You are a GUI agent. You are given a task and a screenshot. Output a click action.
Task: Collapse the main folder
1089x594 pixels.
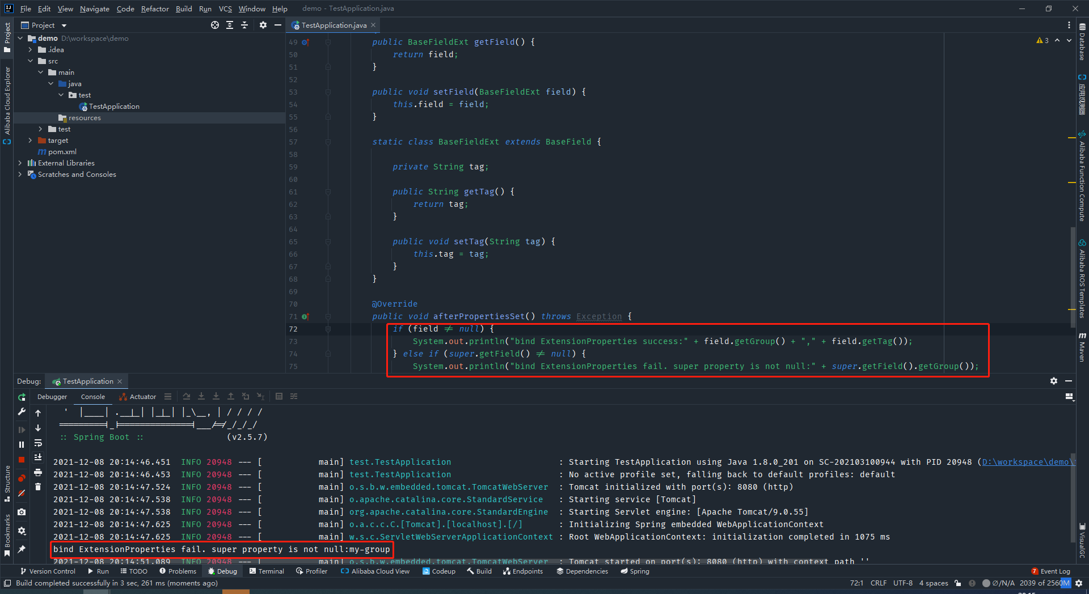(41, 73)
